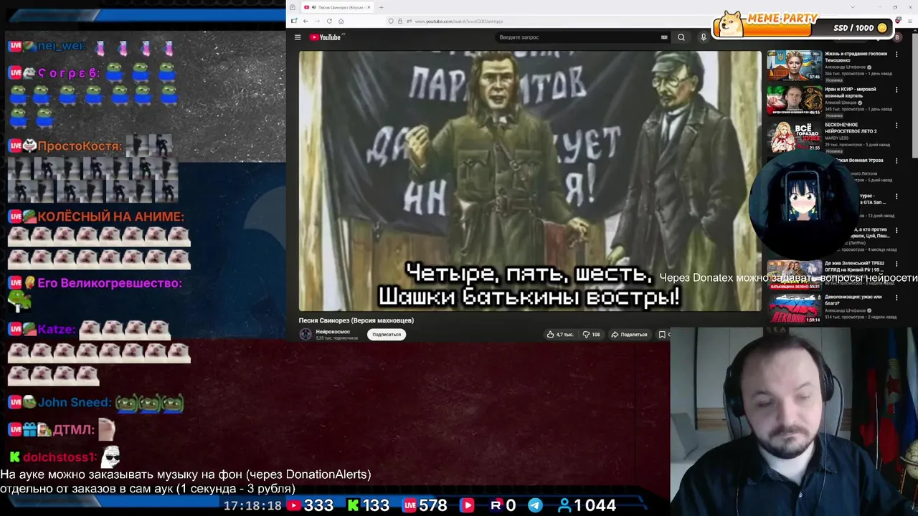Open the YouTube hamburger guide menu

[x=298, y=37]
